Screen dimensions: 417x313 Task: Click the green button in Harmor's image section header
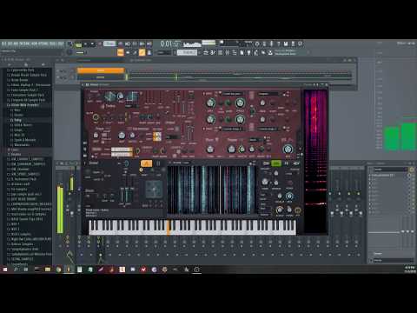click(276, 163)
